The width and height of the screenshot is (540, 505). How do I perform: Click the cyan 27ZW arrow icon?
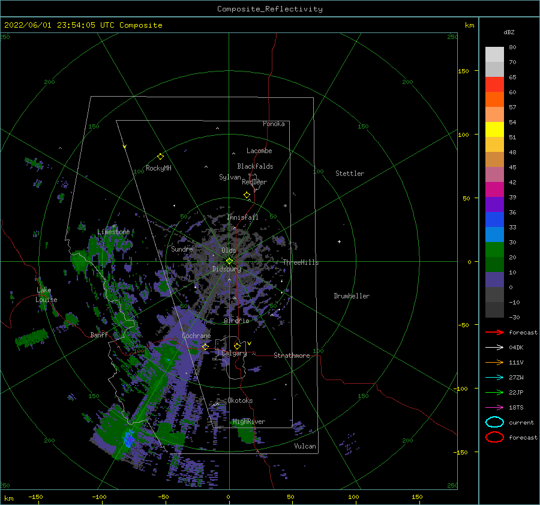(494, 378)
